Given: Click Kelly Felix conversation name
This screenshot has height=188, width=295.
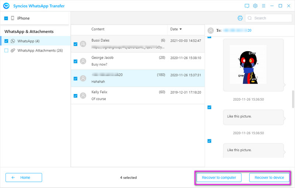Looking at the screenshot, I should 99,92.
